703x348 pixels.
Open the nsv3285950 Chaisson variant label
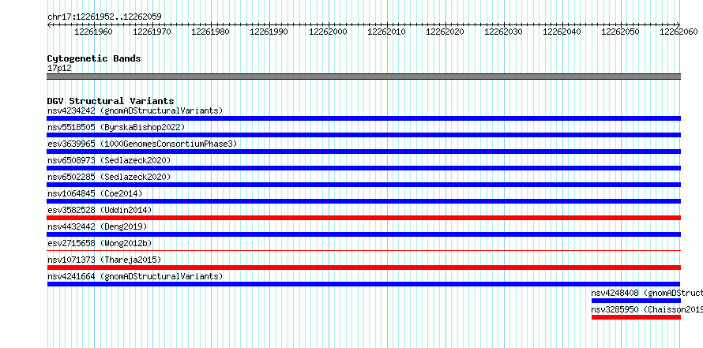[x=647, y=309]
